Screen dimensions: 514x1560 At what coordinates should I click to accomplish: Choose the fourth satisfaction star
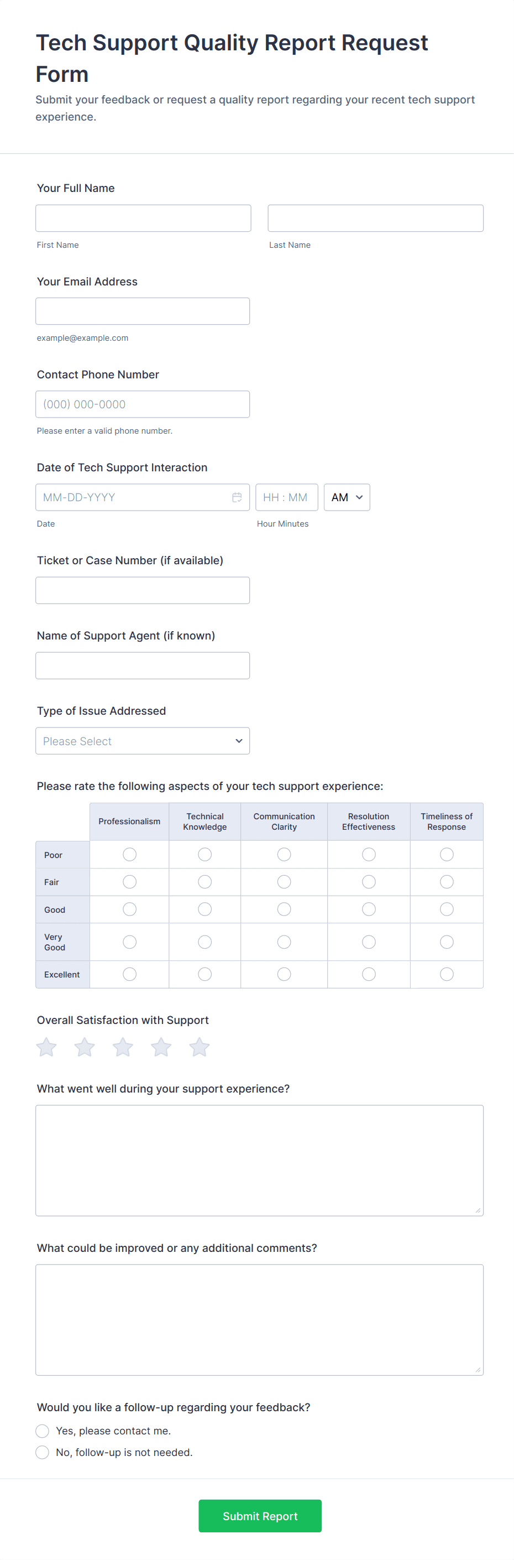pyautogui.click(x=161, y=1047)
